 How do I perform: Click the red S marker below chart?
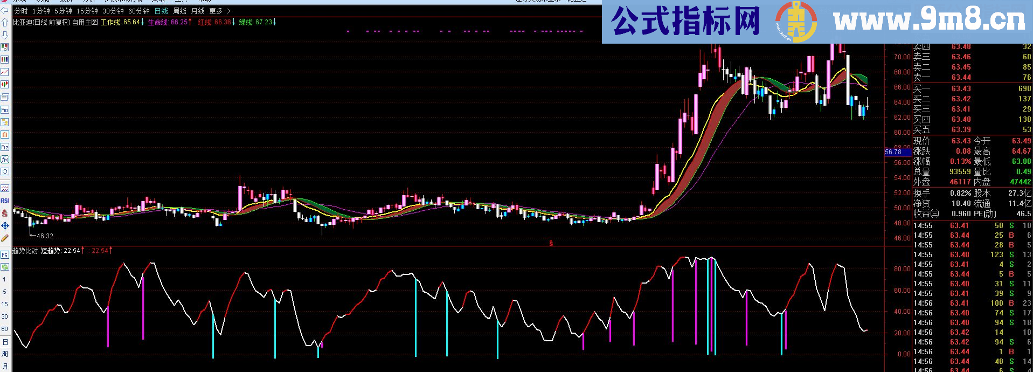click(x=551, y=243)
